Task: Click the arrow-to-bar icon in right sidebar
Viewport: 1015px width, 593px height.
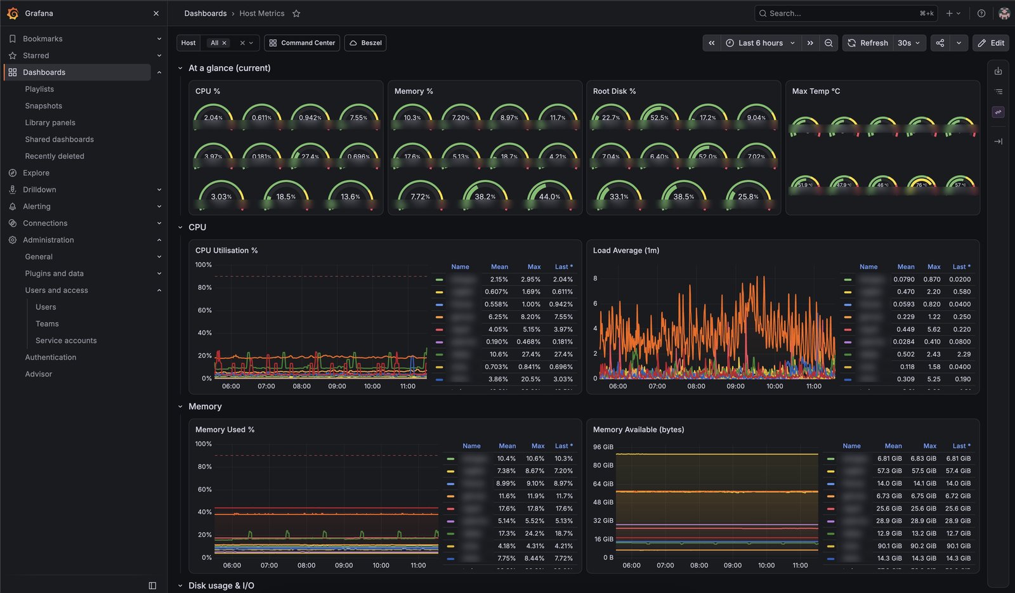Action: (x=999, y=141)
